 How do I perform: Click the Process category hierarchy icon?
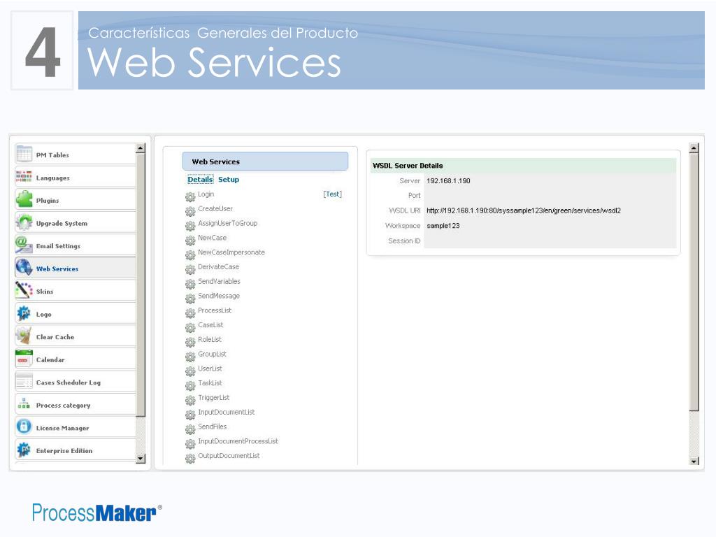pos(24,403)
